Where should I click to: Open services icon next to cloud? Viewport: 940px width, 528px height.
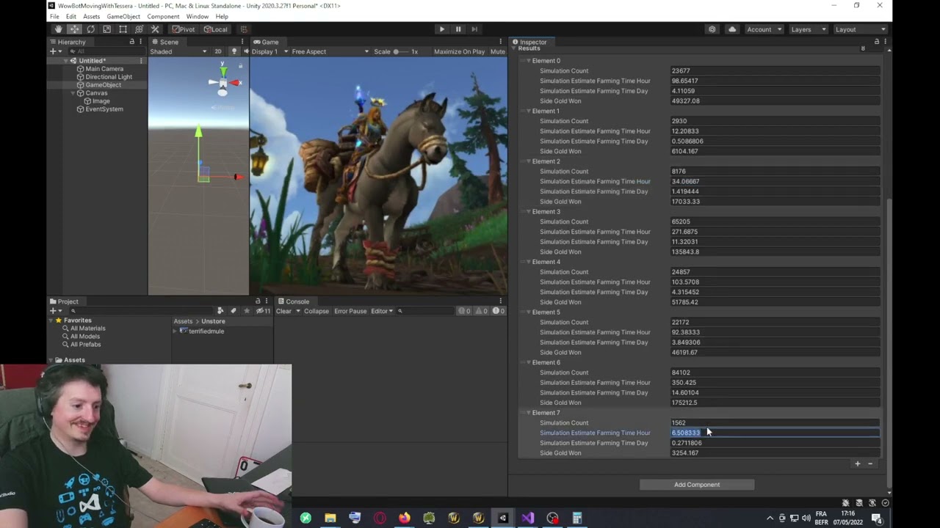(x=712, y=29)
